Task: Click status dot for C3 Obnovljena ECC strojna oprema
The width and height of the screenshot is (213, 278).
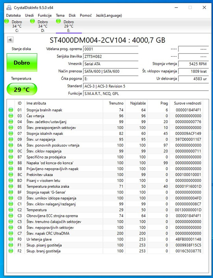Action: (x=11, y=216)
